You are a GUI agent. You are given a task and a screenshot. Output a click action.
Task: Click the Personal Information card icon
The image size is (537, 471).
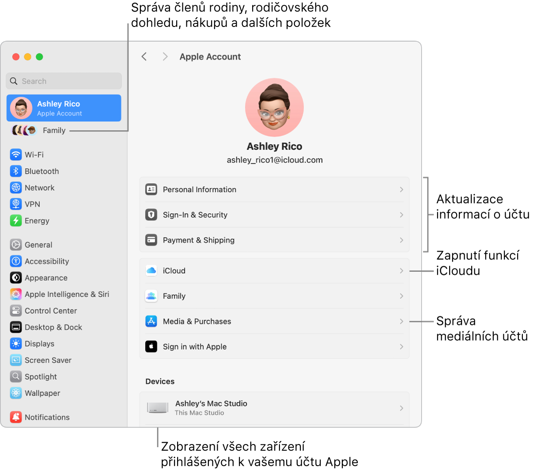point(151,189)
